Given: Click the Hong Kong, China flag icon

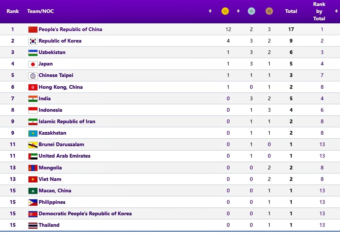Looking at the screenshot, I should [33, 87].
